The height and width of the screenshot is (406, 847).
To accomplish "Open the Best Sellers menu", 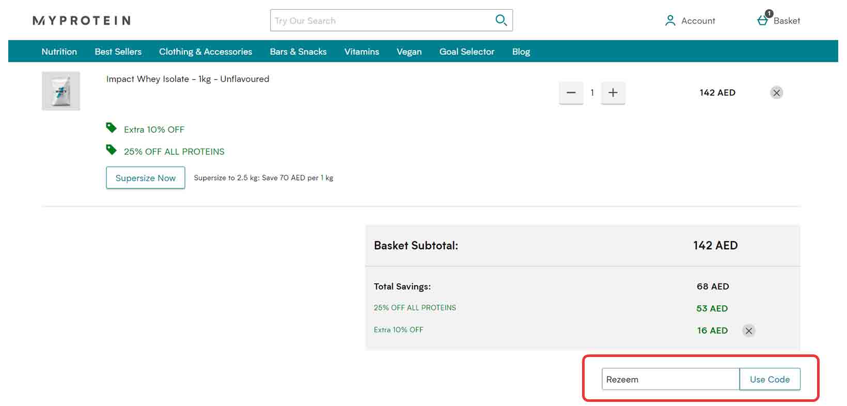I will (118, 52).
